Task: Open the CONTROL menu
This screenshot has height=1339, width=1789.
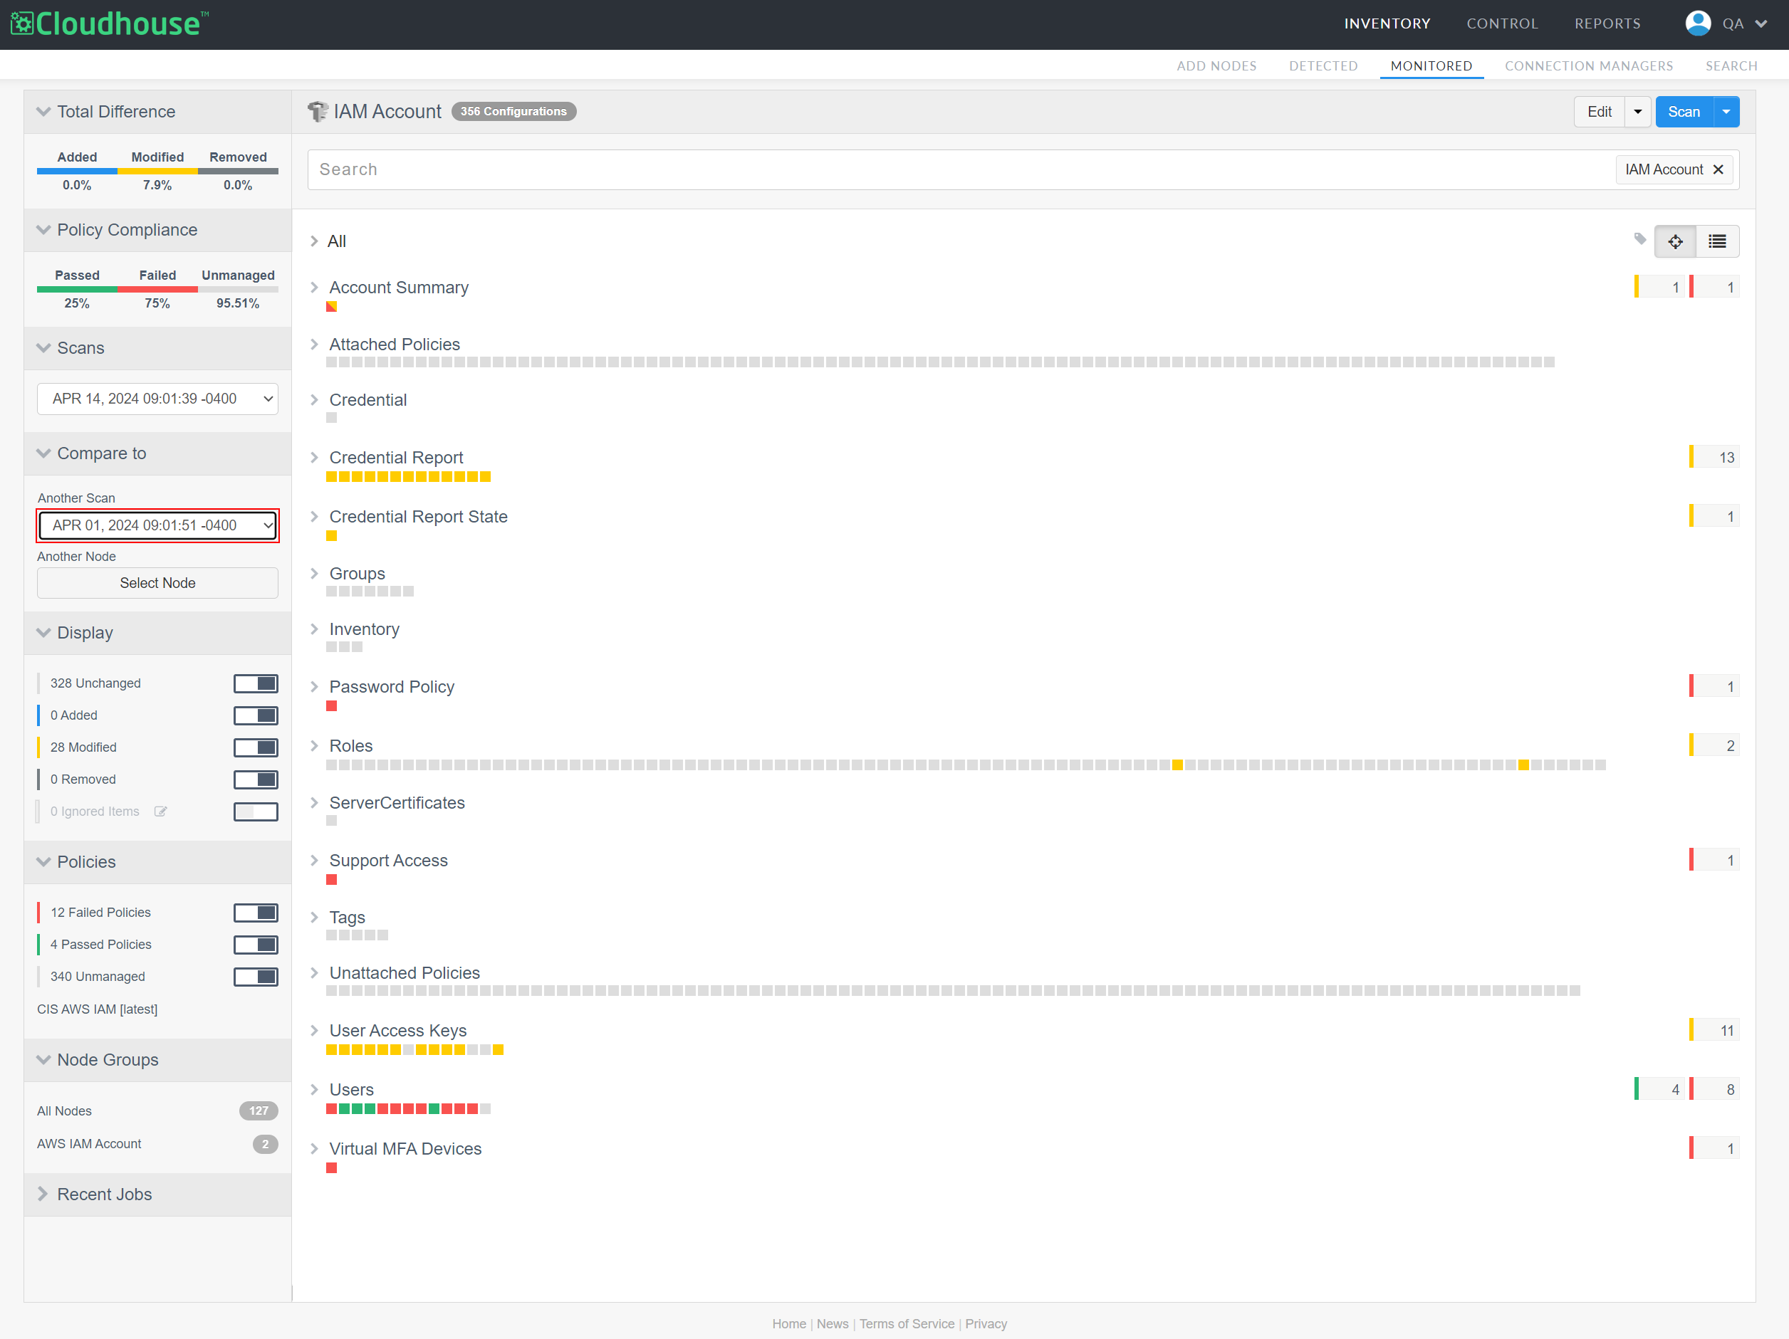Action: click(x=1502, y=23)
